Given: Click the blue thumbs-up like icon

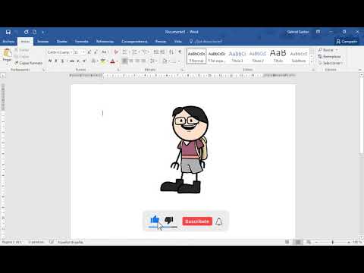Looking at the screenshot, I should (x=155, y=220).
